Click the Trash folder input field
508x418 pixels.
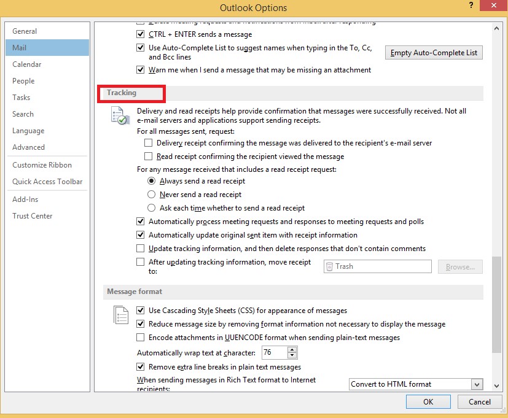coord(377,266)
